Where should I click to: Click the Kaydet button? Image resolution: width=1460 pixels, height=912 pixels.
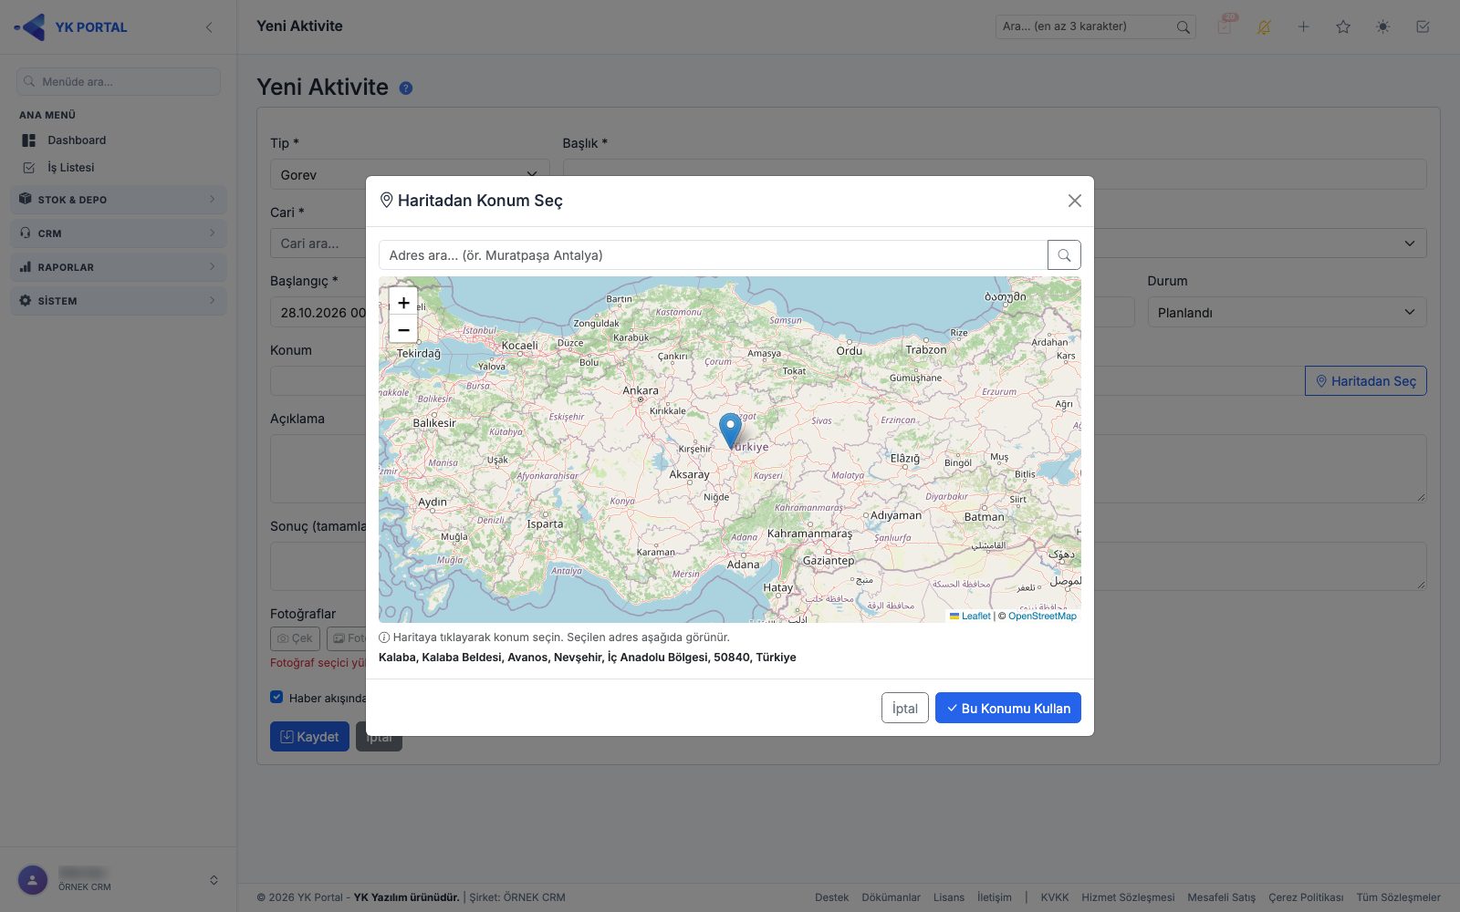[x=309, y=736]
